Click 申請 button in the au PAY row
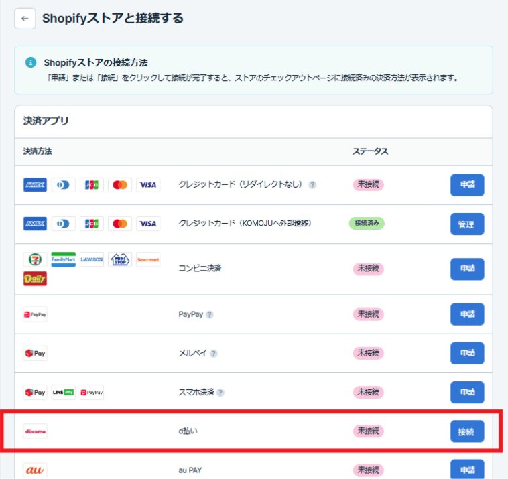This screenshot has width=508, height=479. (466, 469)
